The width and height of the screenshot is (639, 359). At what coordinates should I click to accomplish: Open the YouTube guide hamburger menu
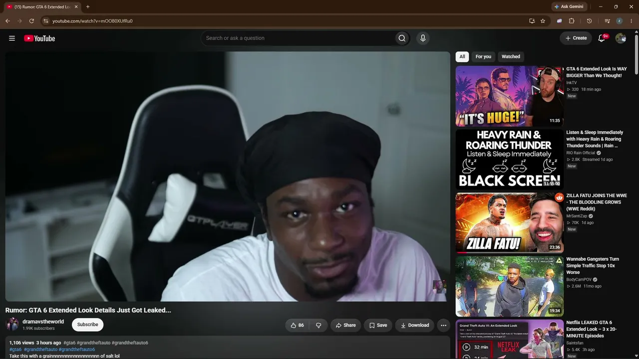(12, 38)
